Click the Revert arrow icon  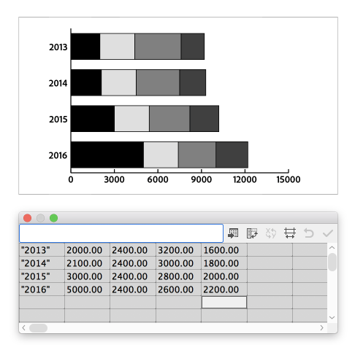(x=309, y=233)
